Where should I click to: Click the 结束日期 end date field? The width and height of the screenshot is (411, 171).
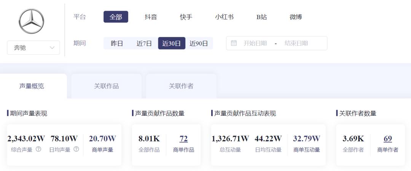[296, 43]
